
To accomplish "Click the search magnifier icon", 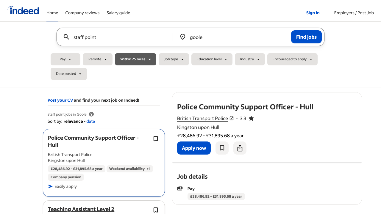I will click(66, 37).
